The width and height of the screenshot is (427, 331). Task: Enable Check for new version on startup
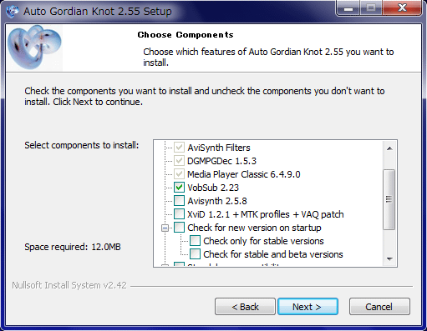pos(179,228)
